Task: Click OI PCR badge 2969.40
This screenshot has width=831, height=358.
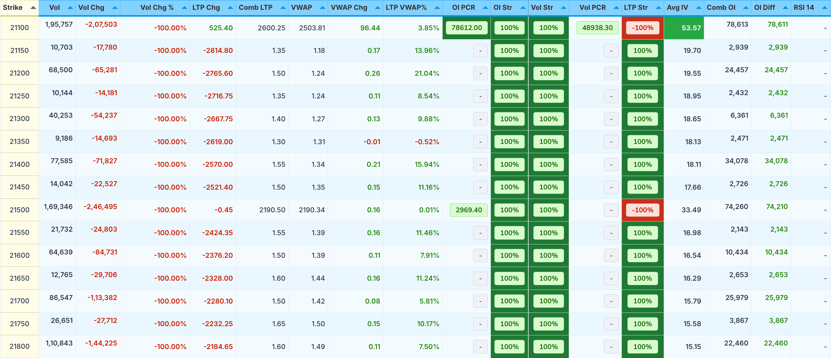Action: click(x=468, y=210)
